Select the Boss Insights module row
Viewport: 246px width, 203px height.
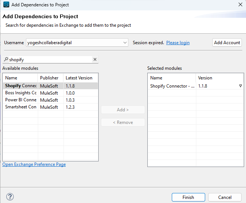21,93
